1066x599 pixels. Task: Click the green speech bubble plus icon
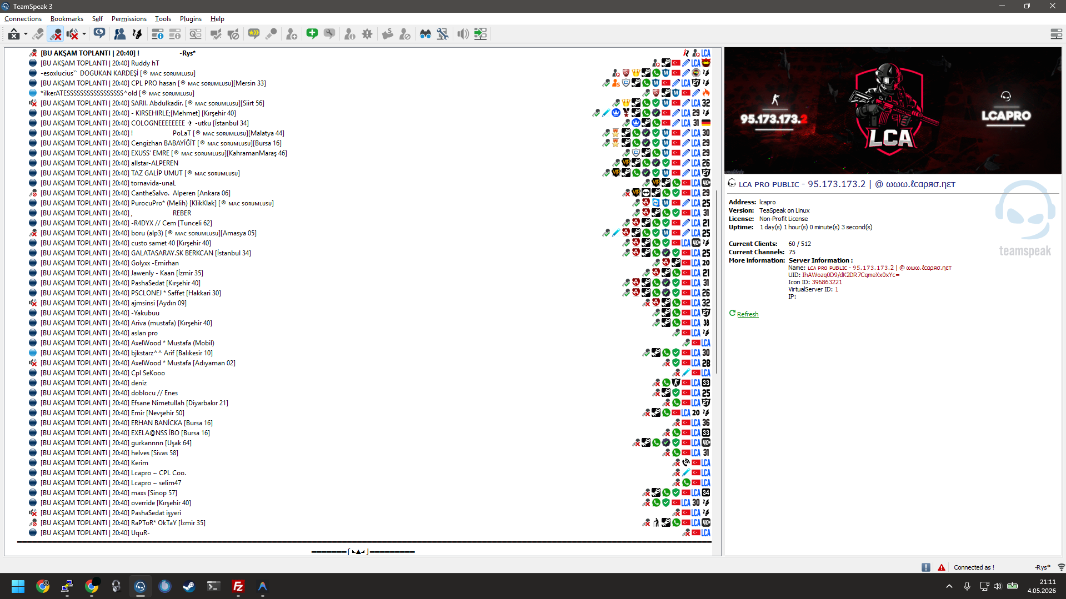pyautogui.click(x=312, y=34)
